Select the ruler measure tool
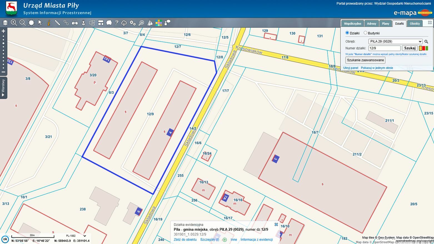The image size is (434, 244). pos(57,23)
